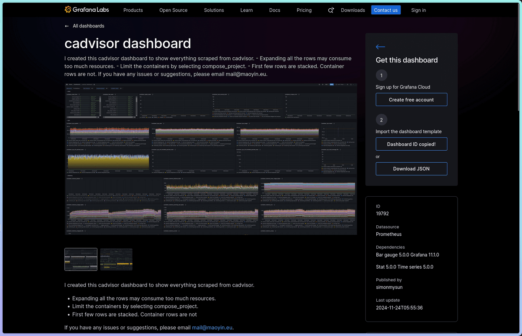This screenshot has width=522, height=336.
Task: Click Dashboard ID copied! button
Action: 412,144
